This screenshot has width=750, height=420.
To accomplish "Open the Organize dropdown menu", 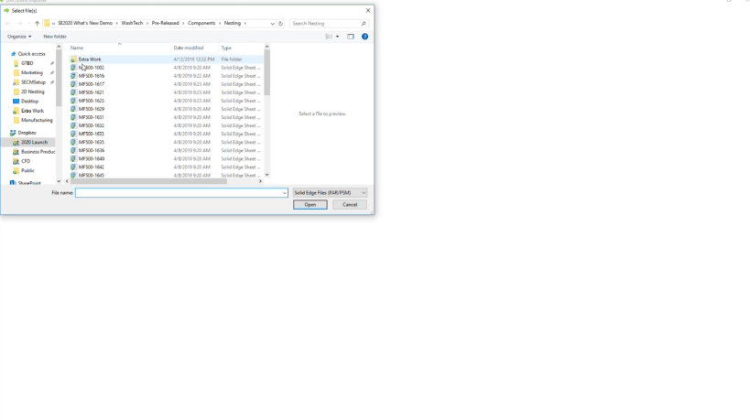I will 19,37.
